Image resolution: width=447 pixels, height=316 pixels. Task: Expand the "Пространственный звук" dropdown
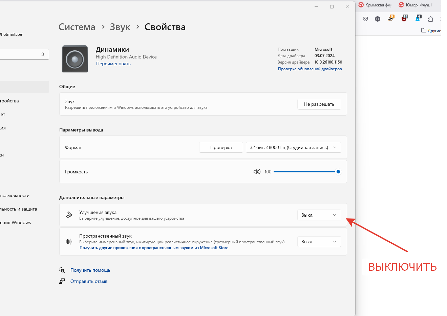pos(319,242)
